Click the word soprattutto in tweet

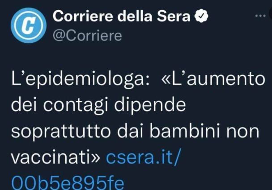61,132
